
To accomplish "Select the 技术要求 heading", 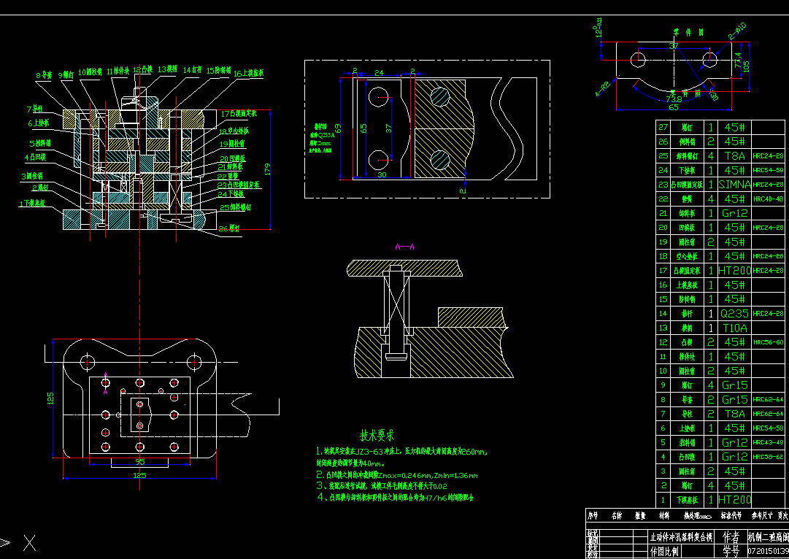I will (x=377, y=435).
